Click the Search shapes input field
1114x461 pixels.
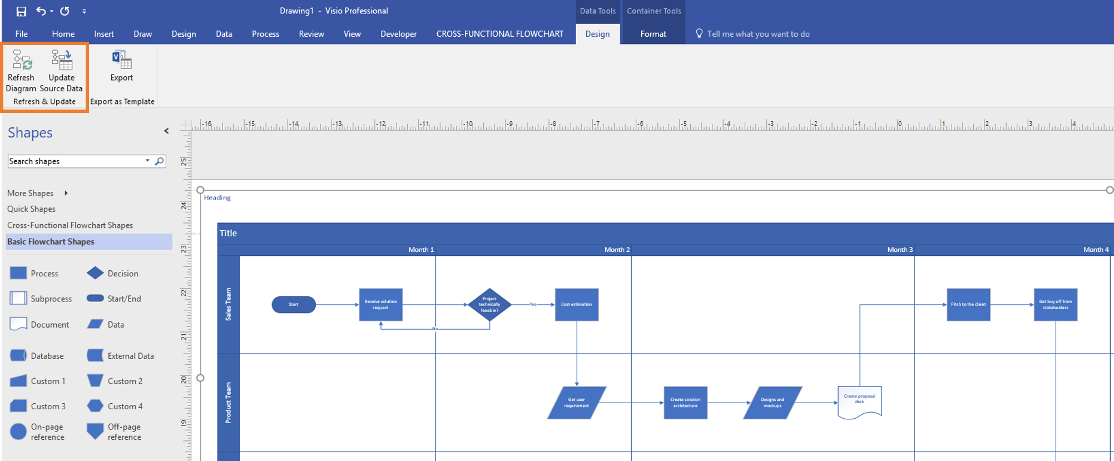(x=76, y=161)
